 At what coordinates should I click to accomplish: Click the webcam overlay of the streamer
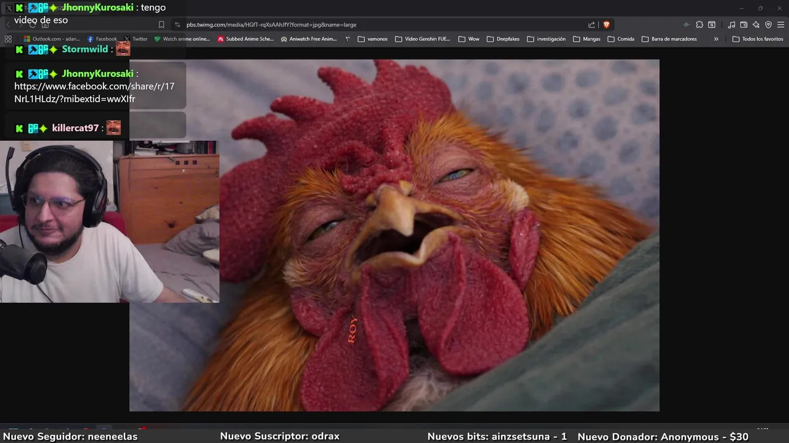pos(109,221)
